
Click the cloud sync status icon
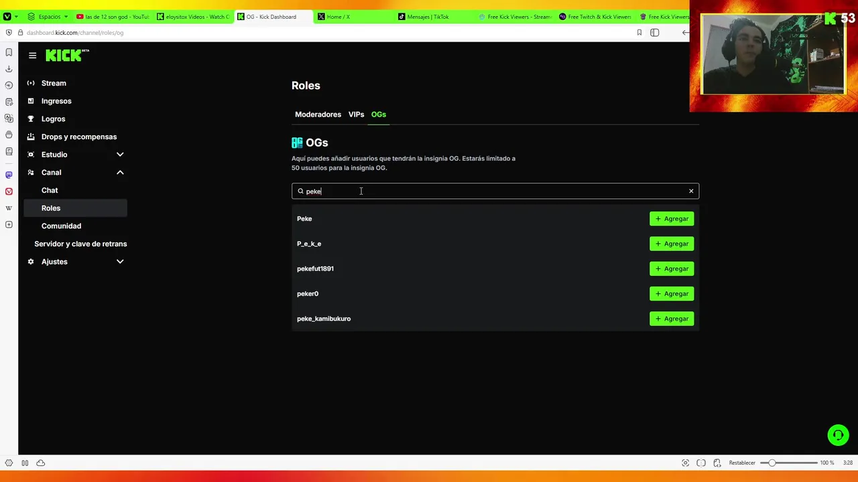(x=41, y=463)
